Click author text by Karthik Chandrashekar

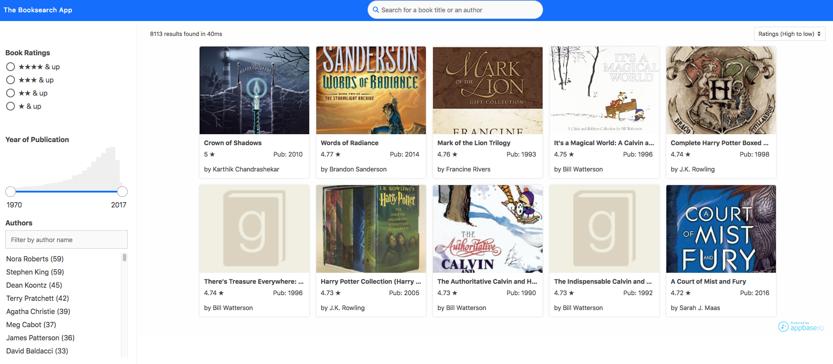point(242,169)
